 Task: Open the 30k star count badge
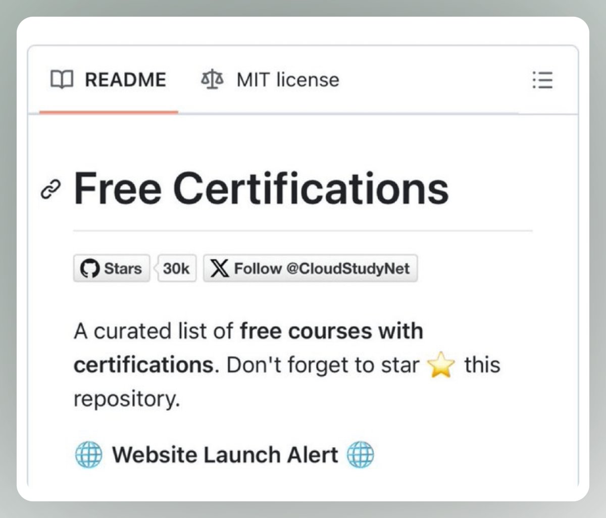(x=176, y=268)
